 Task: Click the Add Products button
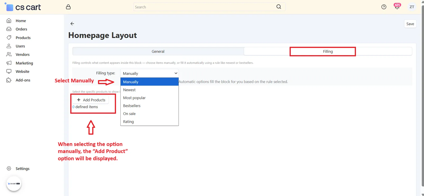(x=91, y=100)
